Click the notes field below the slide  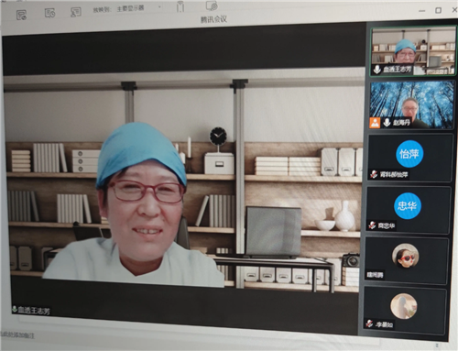click(17, 335)
